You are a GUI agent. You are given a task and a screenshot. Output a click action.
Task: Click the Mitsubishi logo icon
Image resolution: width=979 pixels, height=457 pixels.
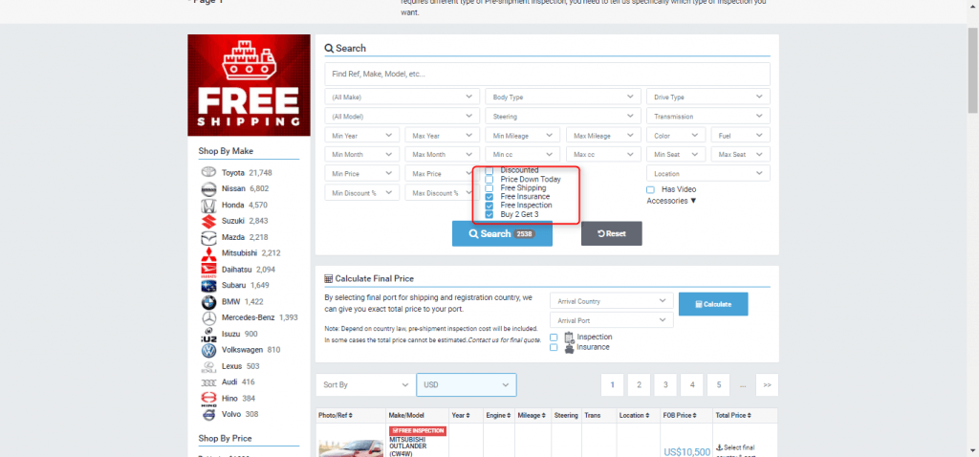(x=207, y=253)
